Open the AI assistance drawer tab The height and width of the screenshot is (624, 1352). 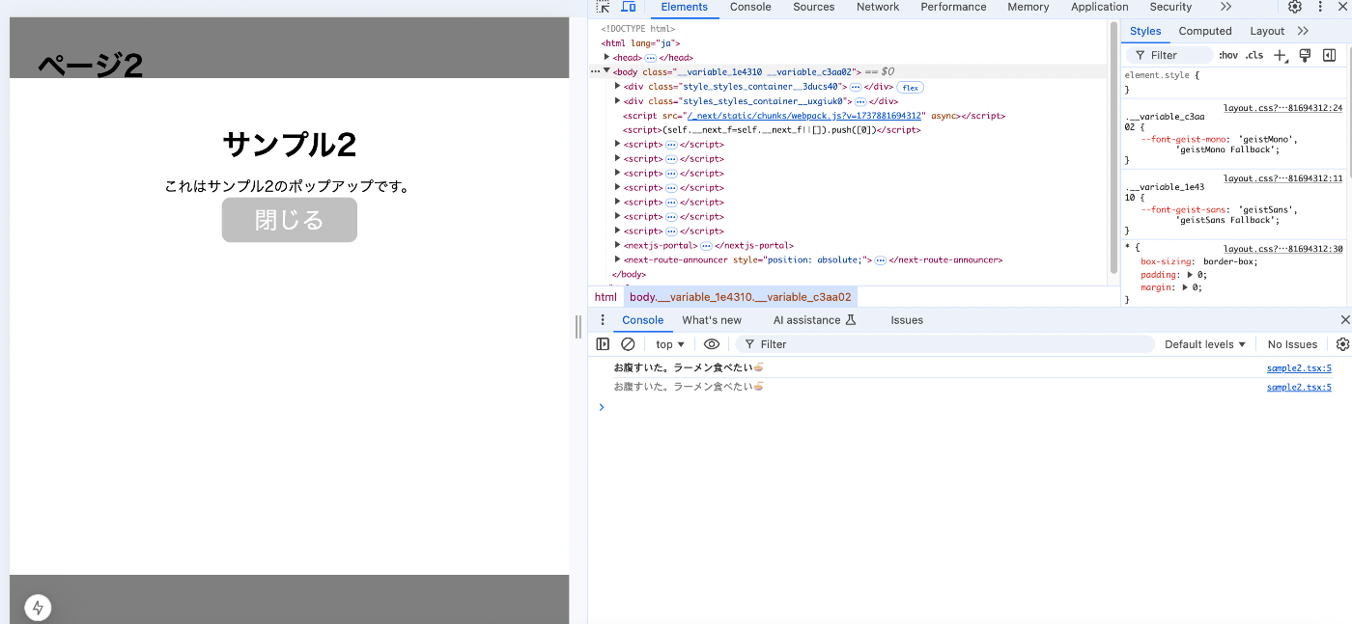[x=815, y=320]
